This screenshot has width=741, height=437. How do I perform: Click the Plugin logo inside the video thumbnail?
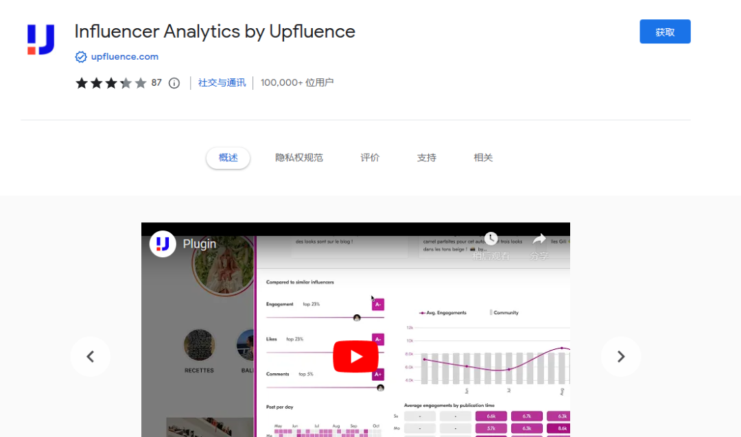[163, 244]
